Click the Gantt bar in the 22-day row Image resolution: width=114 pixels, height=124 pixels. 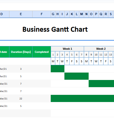pos(82,98)
